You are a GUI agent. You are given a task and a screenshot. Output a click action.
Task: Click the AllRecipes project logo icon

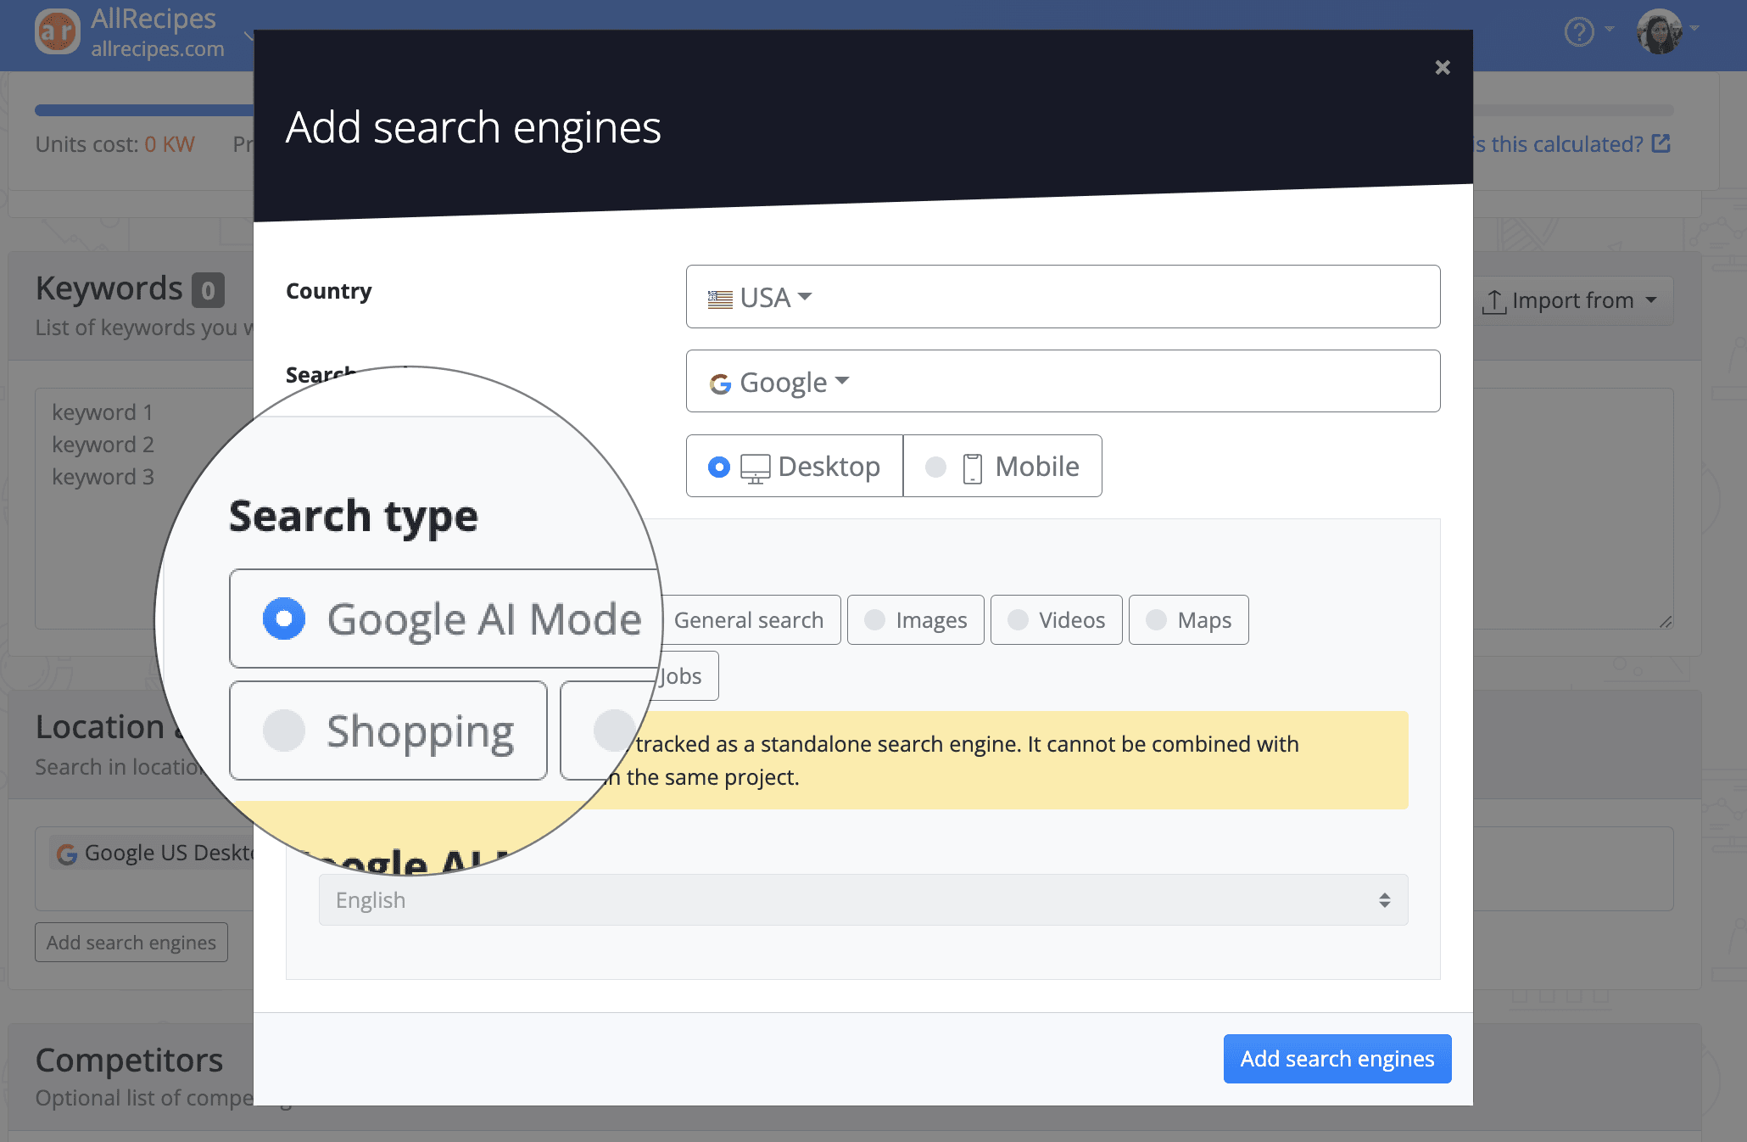point(57,32)
